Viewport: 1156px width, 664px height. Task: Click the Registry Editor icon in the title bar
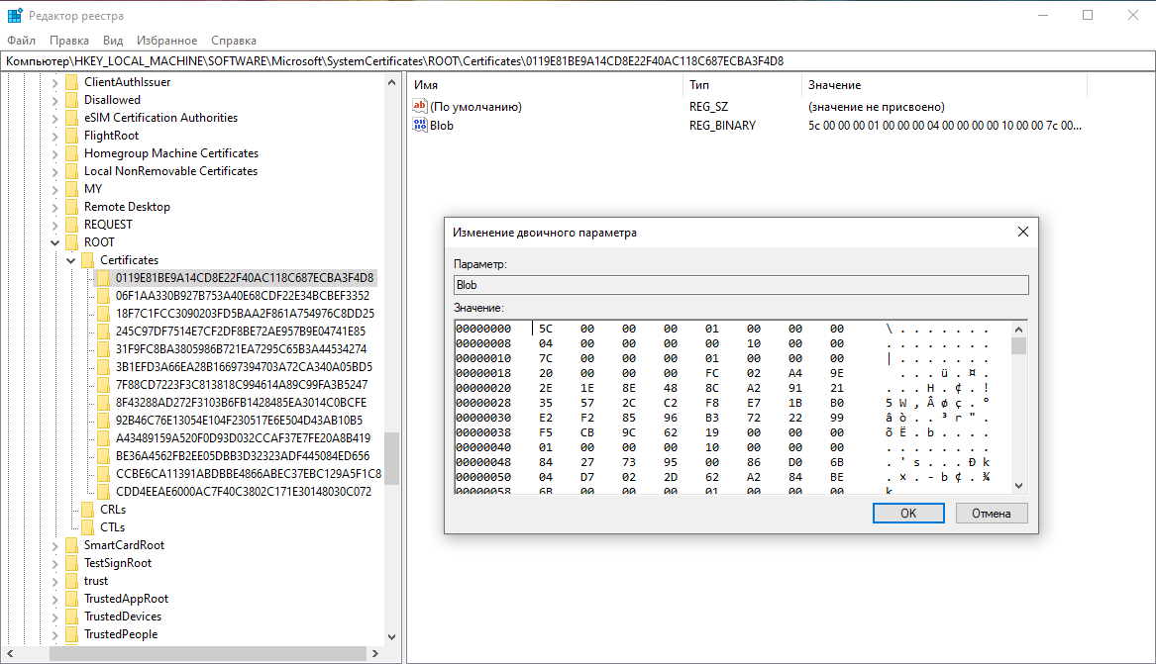15,16
